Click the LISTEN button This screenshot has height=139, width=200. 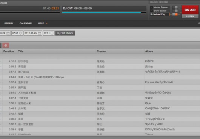[x=190, y=17]
